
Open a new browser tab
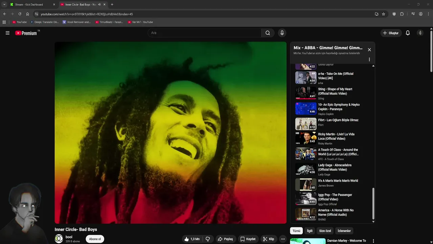coord(112,4)
